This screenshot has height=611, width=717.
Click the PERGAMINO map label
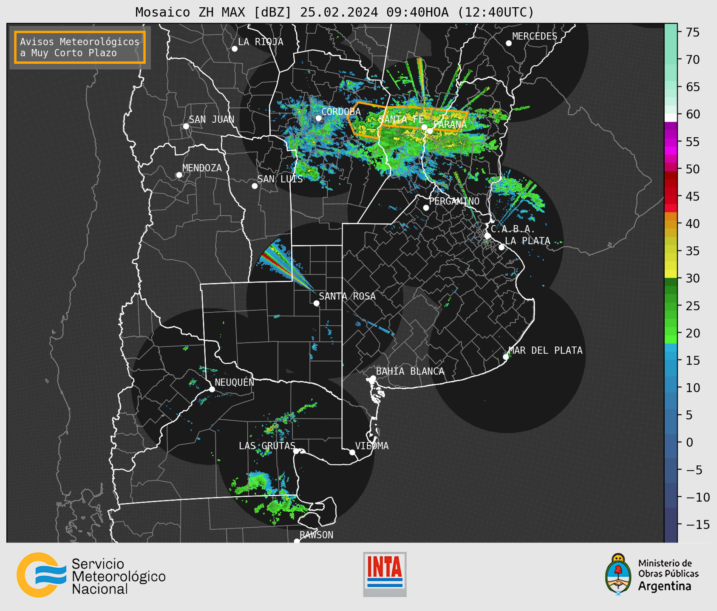coord(454,201)
